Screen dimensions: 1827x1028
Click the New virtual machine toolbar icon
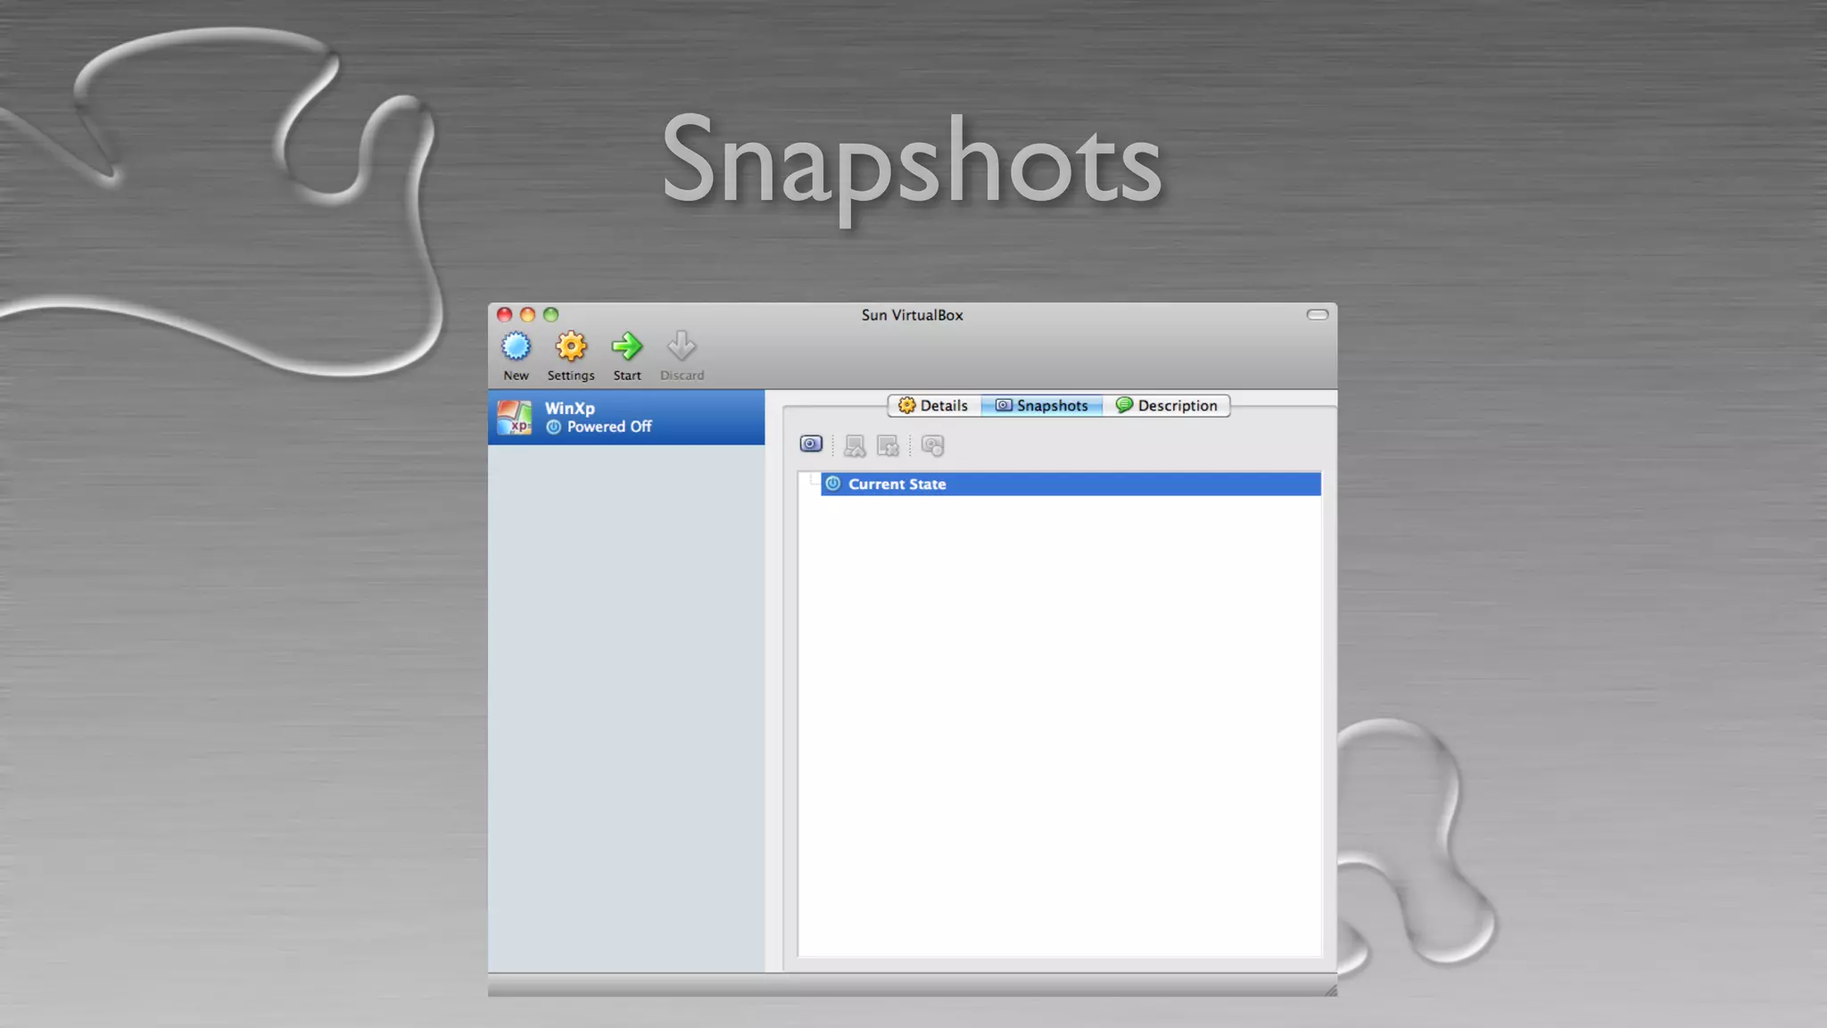[x=516, y=346]
